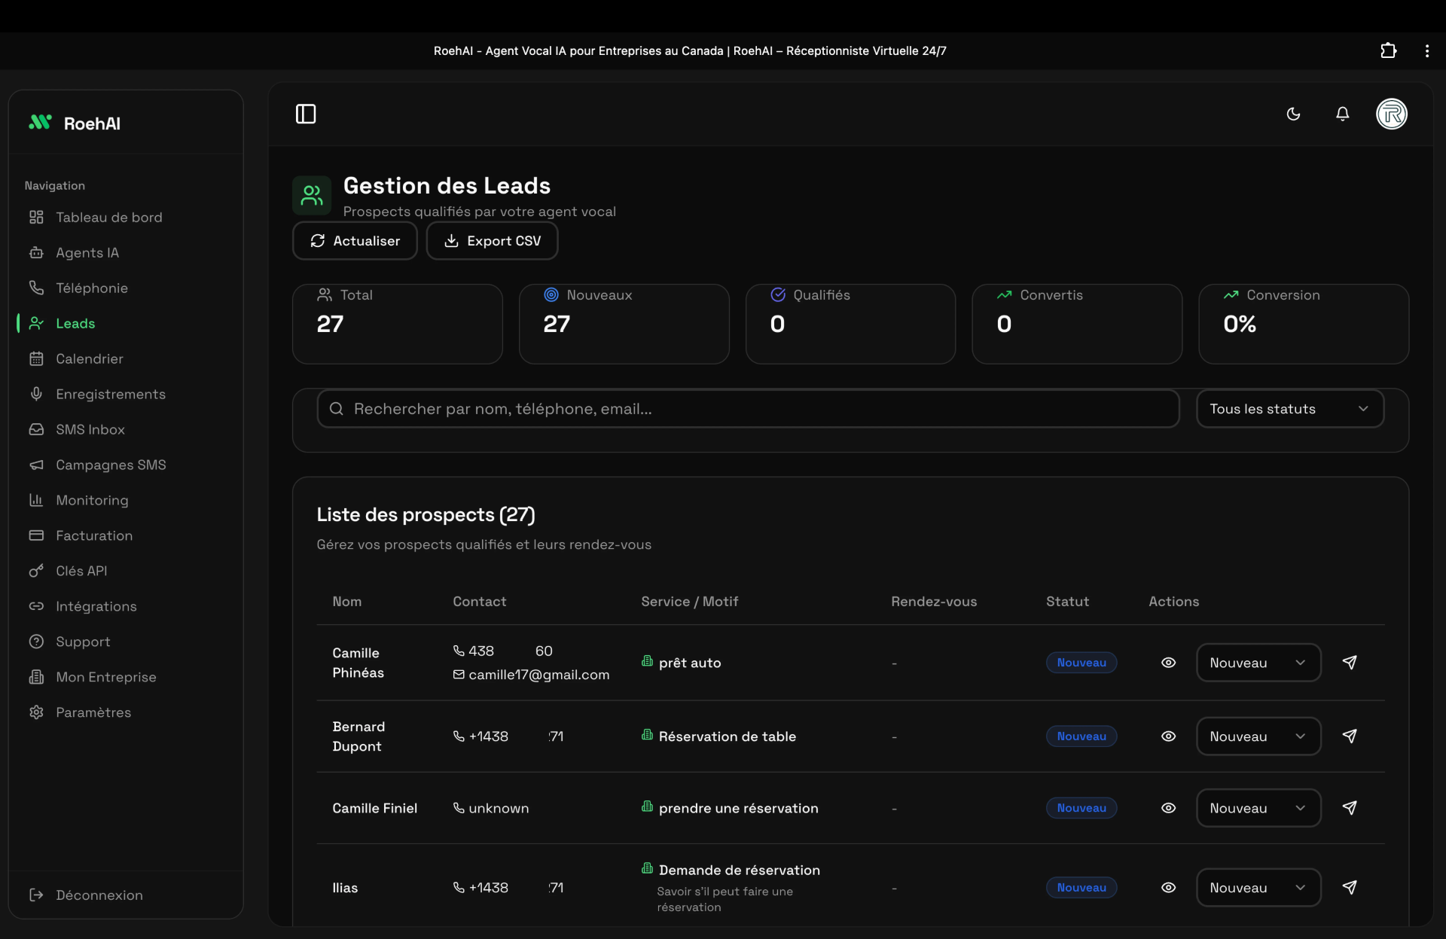The height and width of the screenshot is (939, 1446).
Task: Click the Total leads card
Action: [398, 324]
